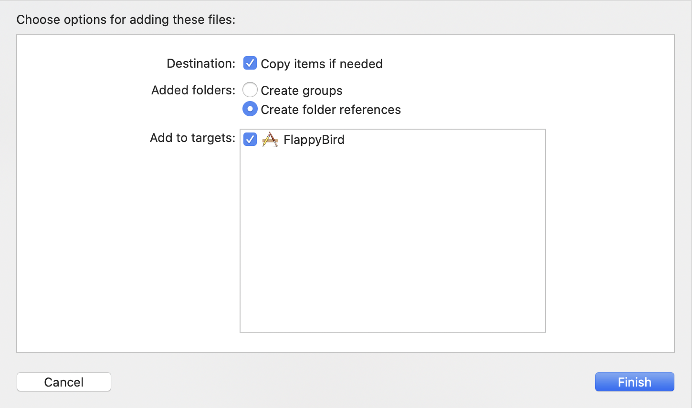Click the FlappyBird app target icon

[270, 140]
